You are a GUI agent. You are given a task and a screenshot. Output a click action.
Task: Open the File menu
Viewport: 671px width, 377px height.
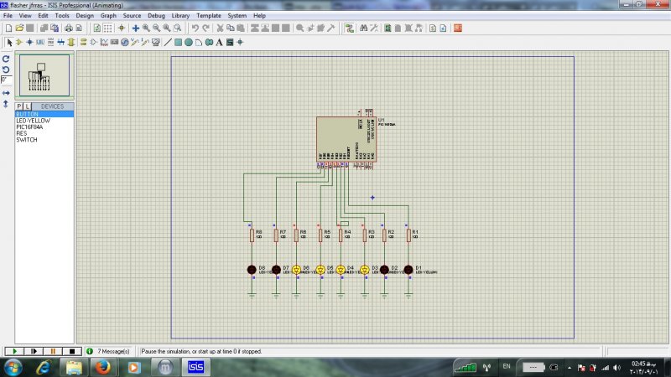8,15
